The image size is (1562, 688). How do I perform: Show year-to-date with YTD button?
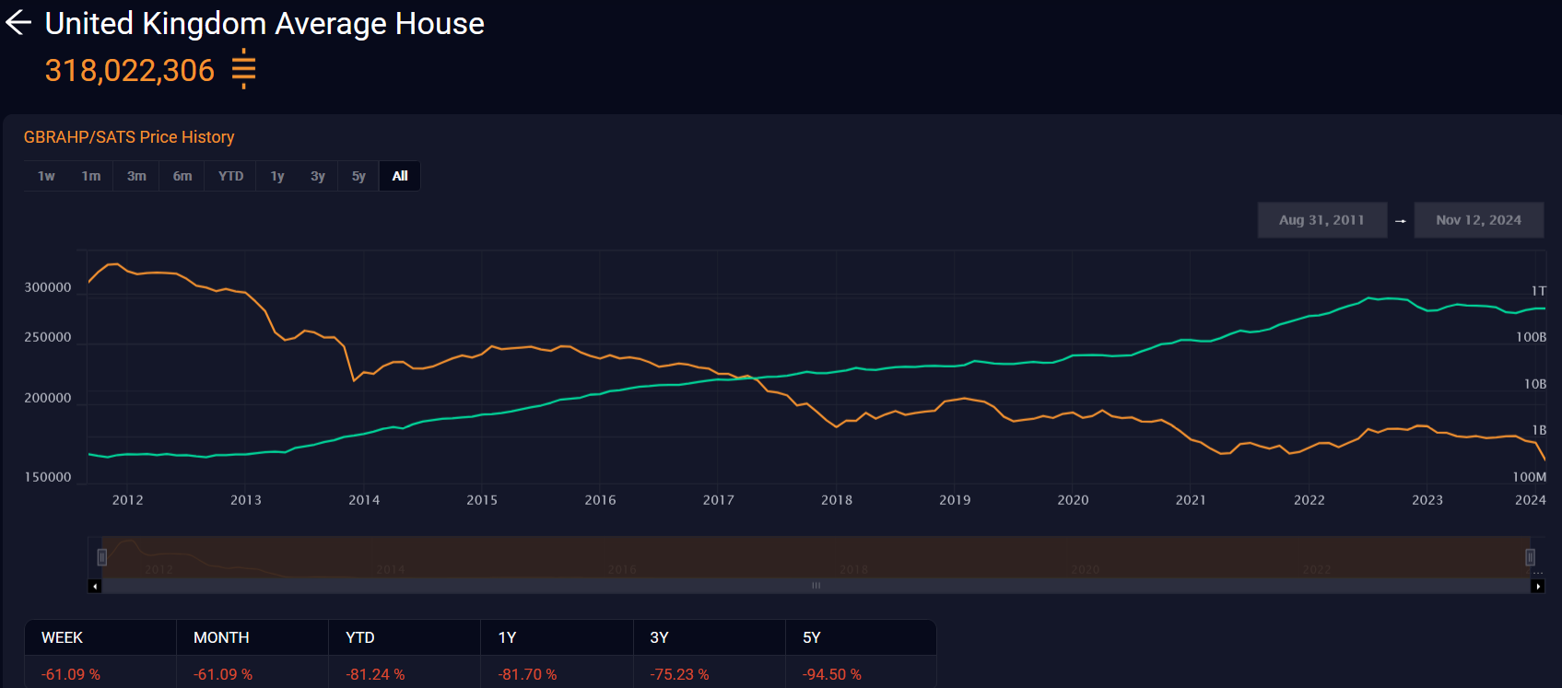230,176
